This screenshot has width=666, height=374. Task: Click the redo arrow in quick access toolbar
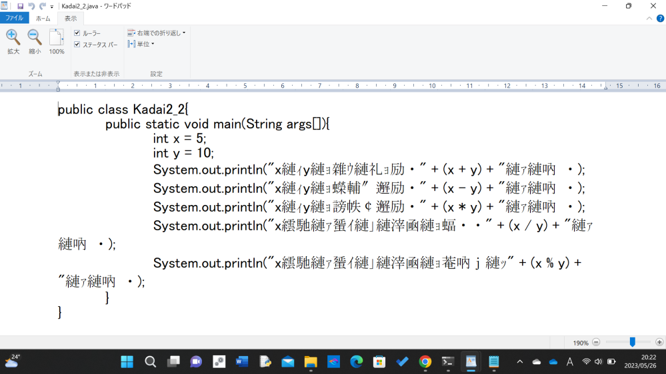(42, 7)
